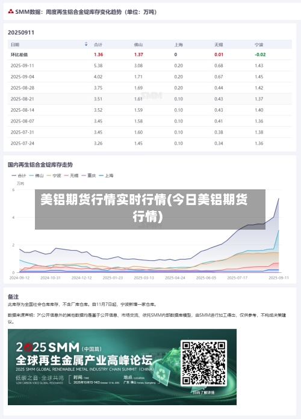Click the 日期 column header

(x=15, y=44)
